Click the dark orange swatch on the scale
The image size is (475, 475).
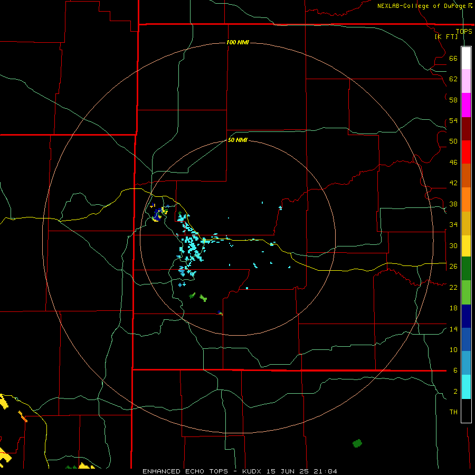466,175
